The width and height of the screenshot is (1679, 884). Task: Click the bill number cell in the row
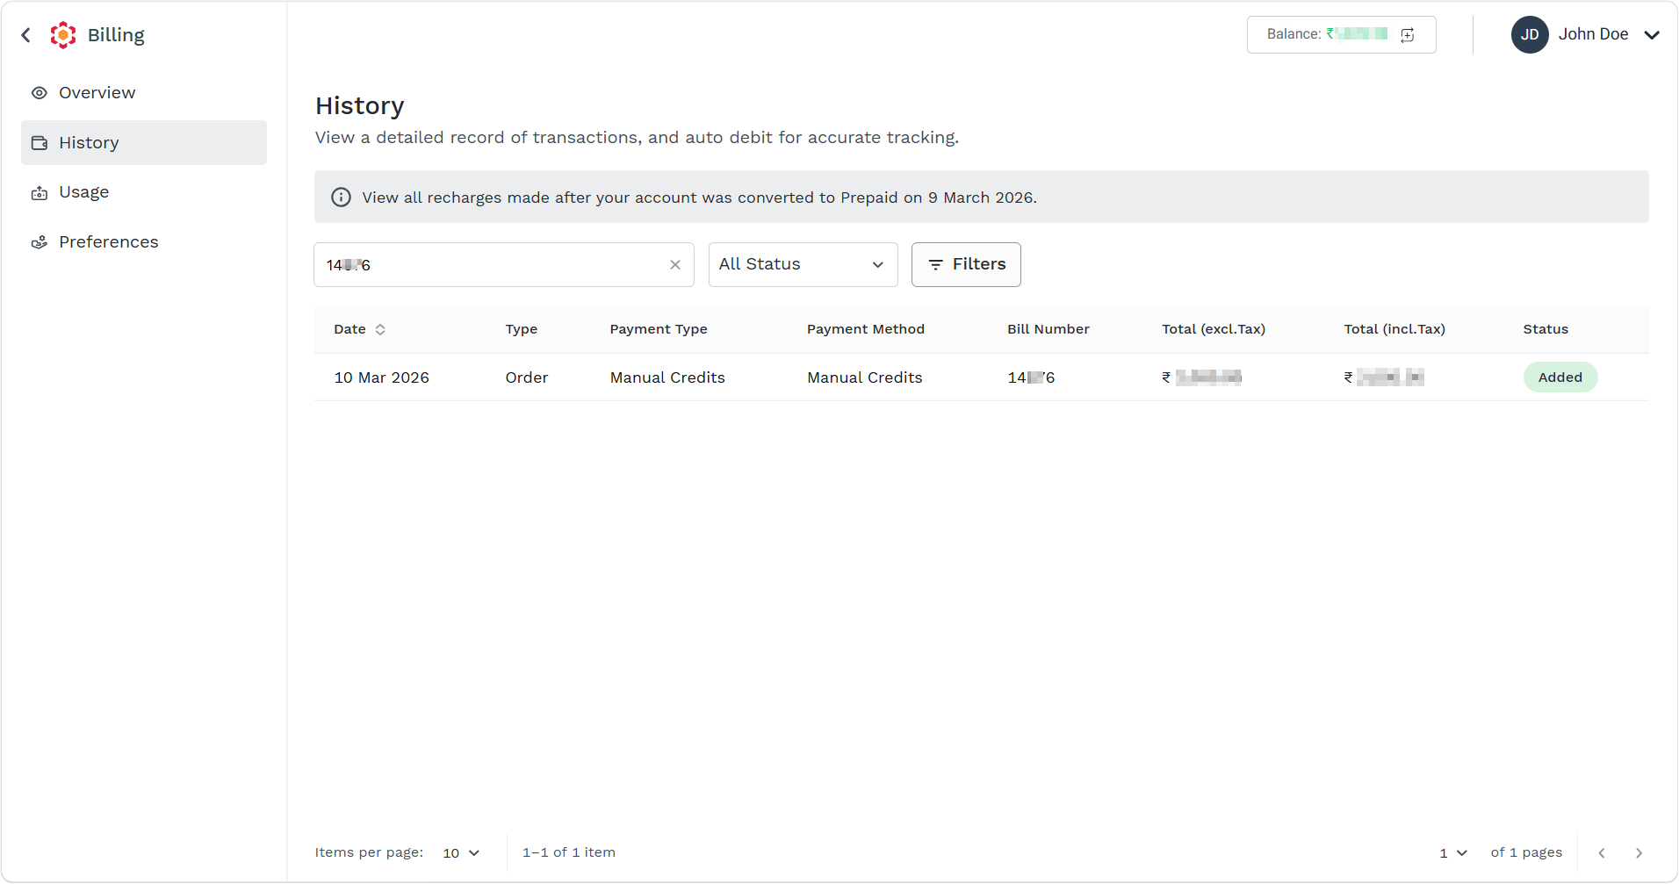[1031, 377]
